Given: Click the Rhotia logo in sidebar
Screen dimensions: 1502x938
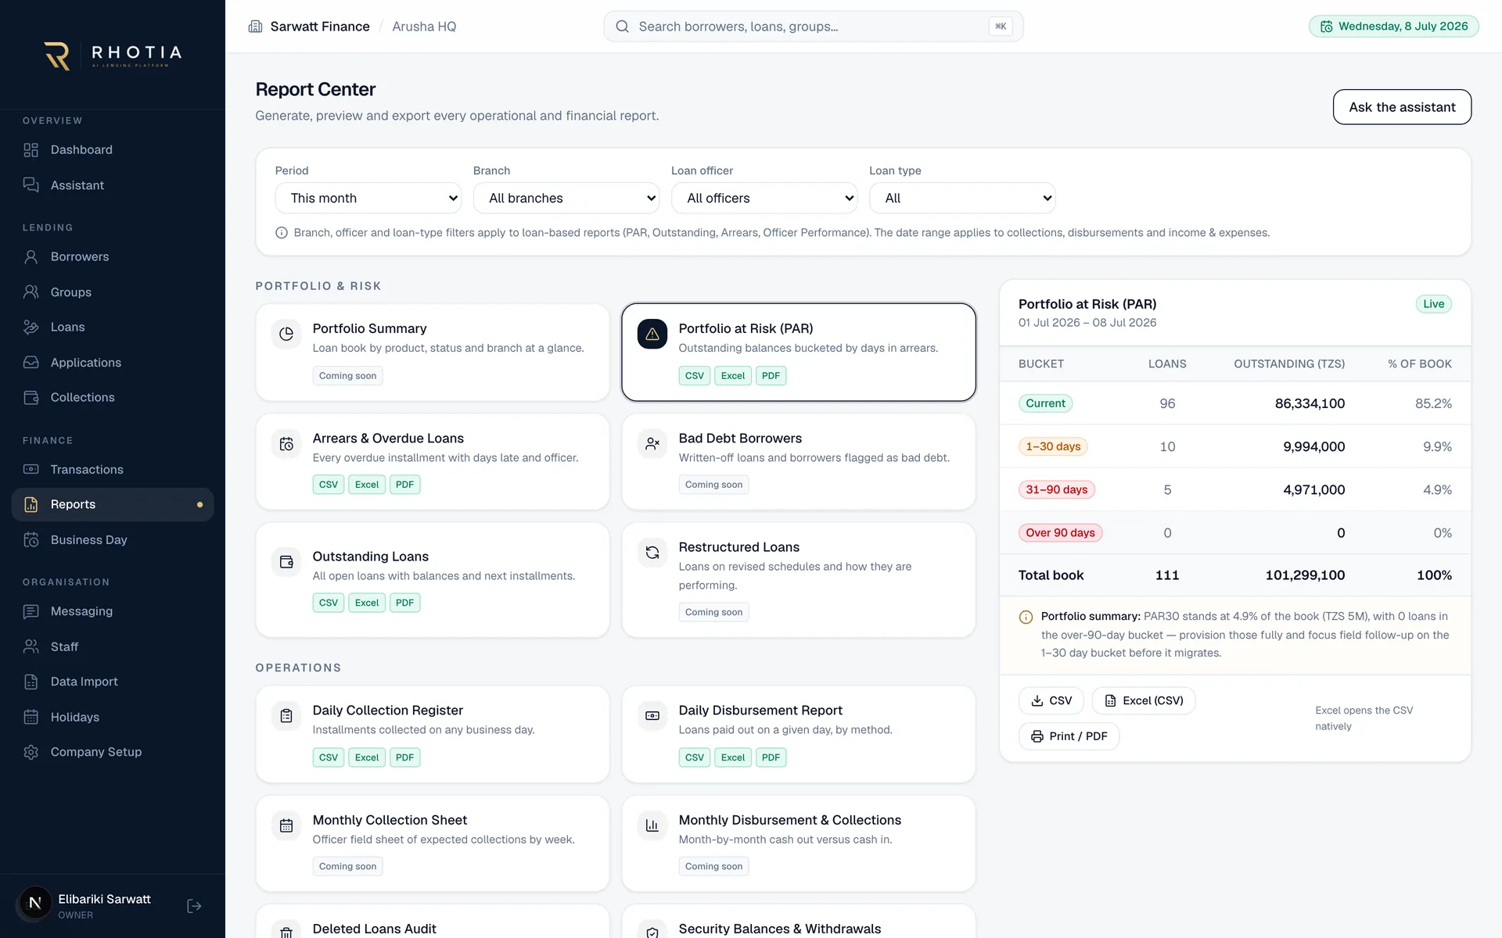Looking at the screenshot, I should point(113,55).
